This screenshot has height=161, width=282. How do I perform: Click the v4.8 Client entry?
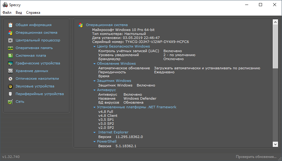[x=108, y=116]
